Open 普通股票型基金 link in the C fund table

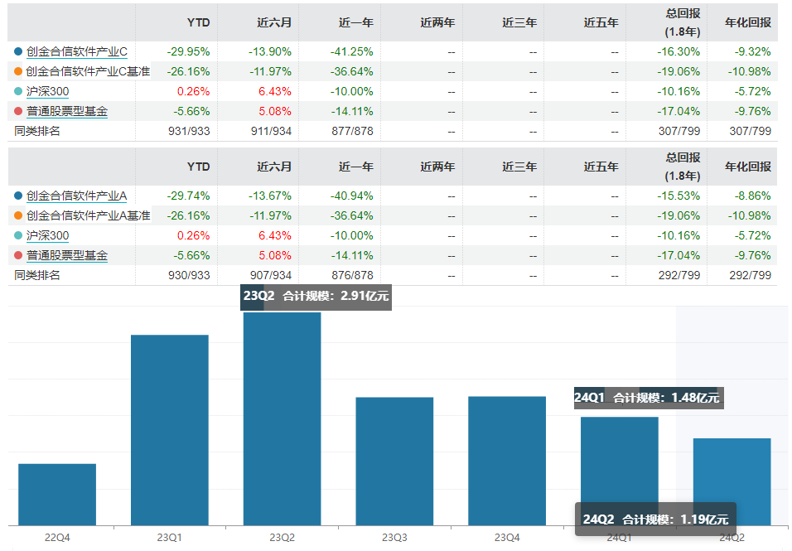point(66,111)
